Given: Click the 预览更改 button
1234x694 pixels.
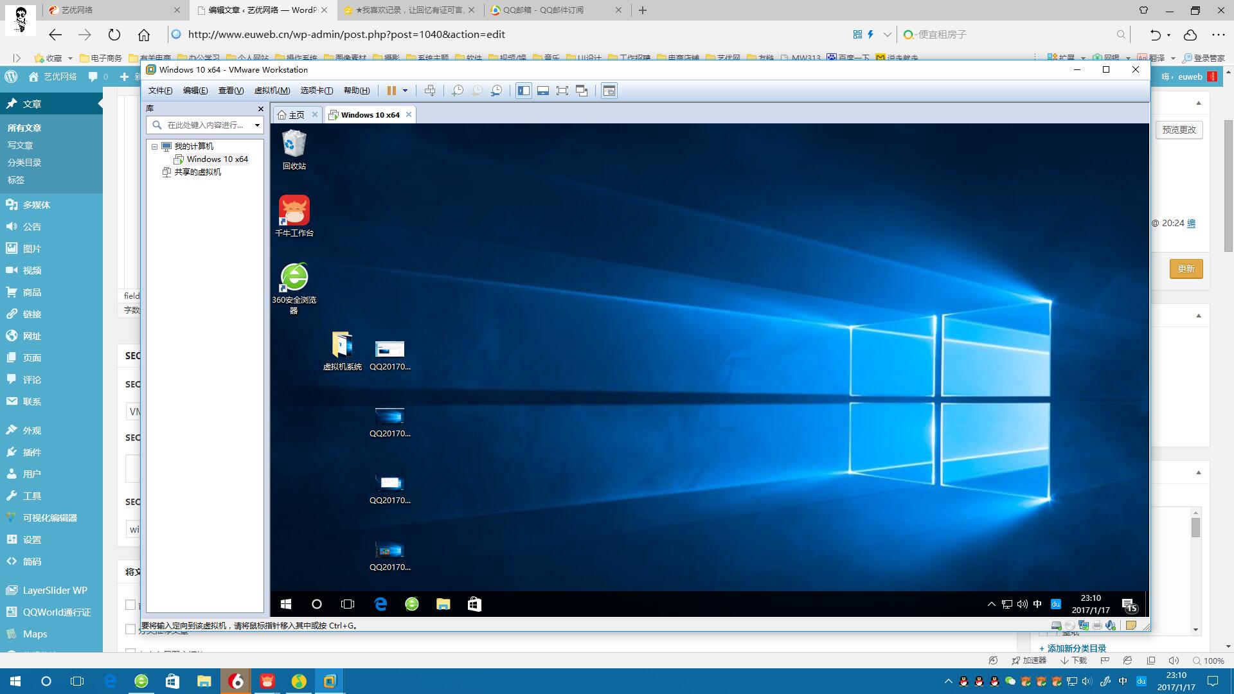Looking at the screenshot, I should coord(1179,130).
